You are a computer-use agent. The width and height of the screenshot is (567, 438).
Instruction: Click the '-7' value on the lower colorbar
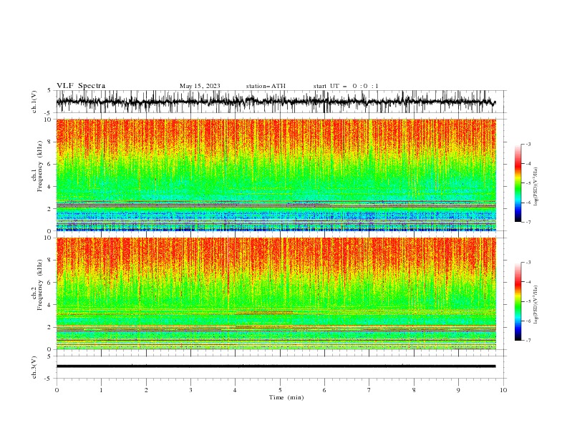pyautogui.click(x=528, y=341)
